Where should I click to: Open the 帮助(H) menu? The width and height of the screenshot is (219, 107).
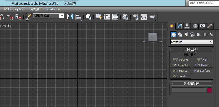pyautogui.click(x=36, y=9)
